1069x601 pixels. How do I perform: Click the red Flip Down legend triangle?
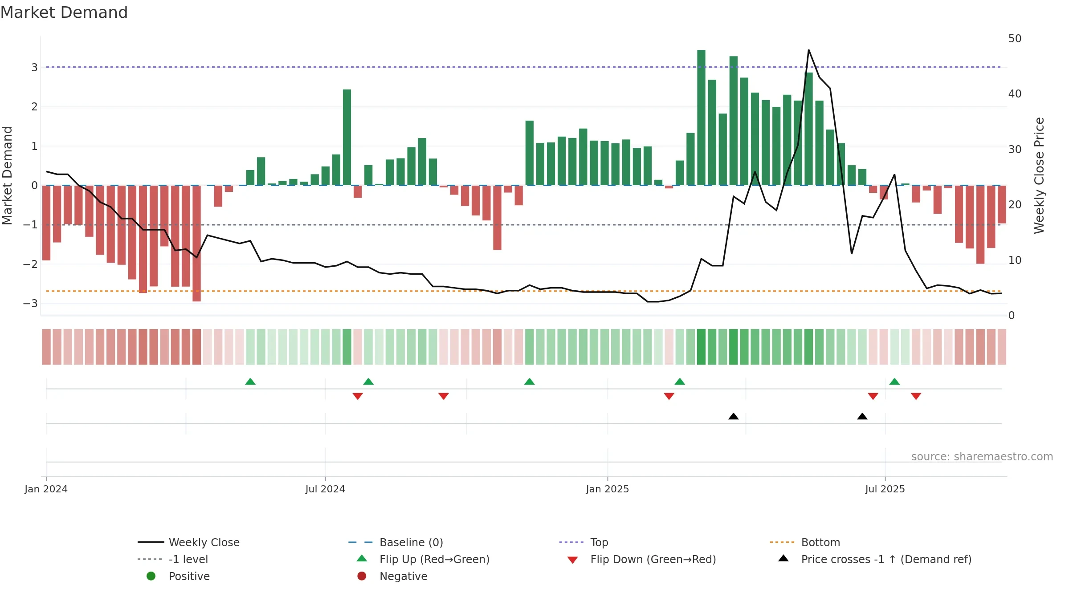573,560
